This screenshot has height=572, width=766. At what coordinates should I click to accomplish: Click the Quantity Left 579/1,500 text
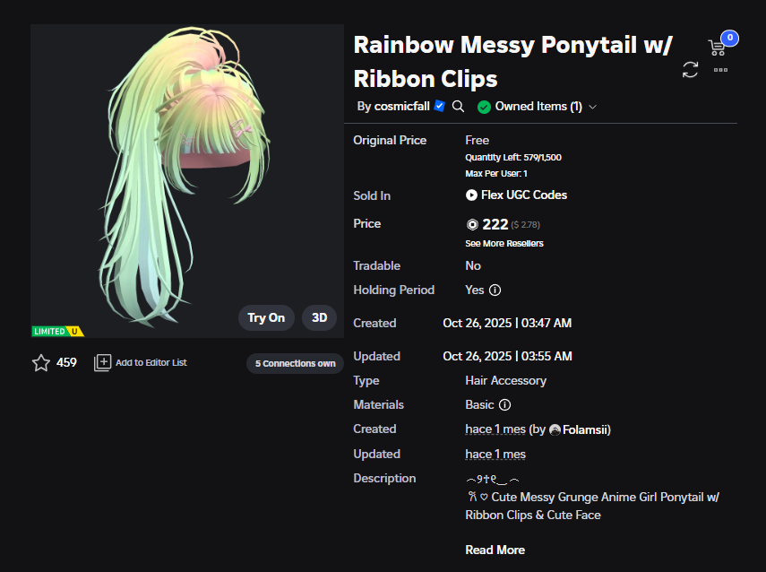click(x=513, y=158)
